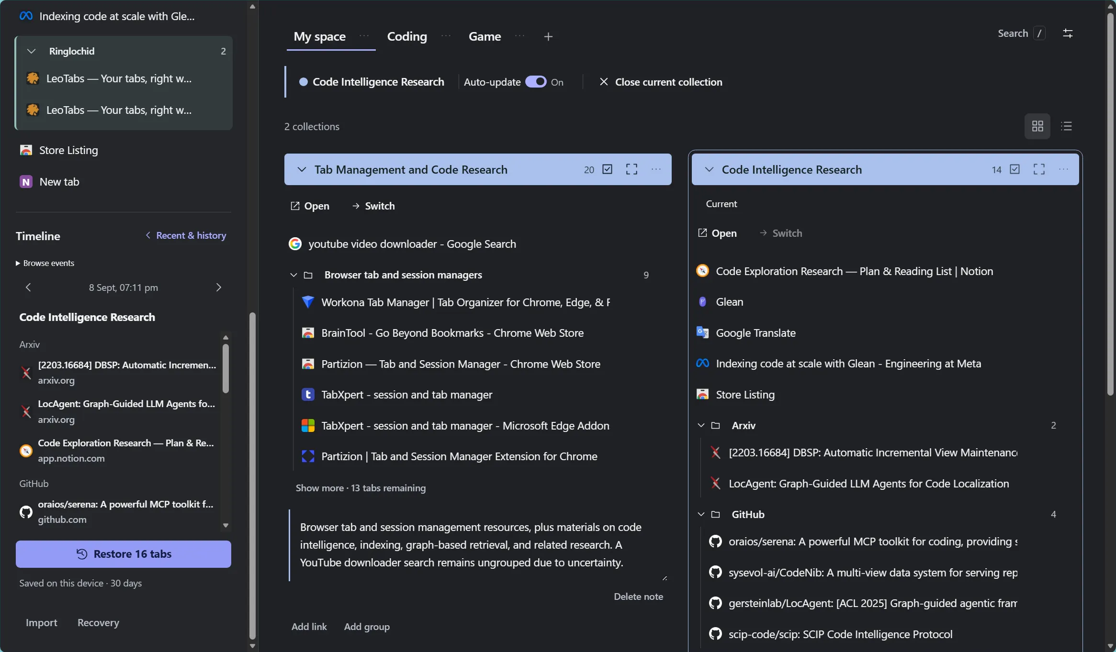Click the timeline list scrollbar thumb

click(225, 368)
